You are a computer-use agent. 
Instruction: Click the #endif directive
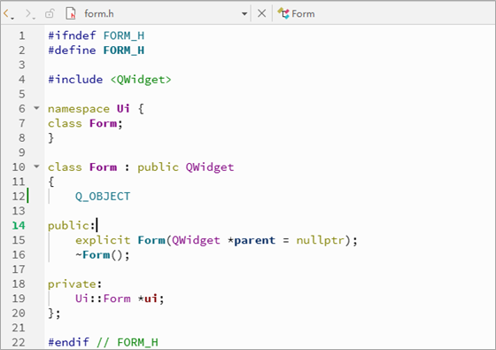(x=68, y=342)
